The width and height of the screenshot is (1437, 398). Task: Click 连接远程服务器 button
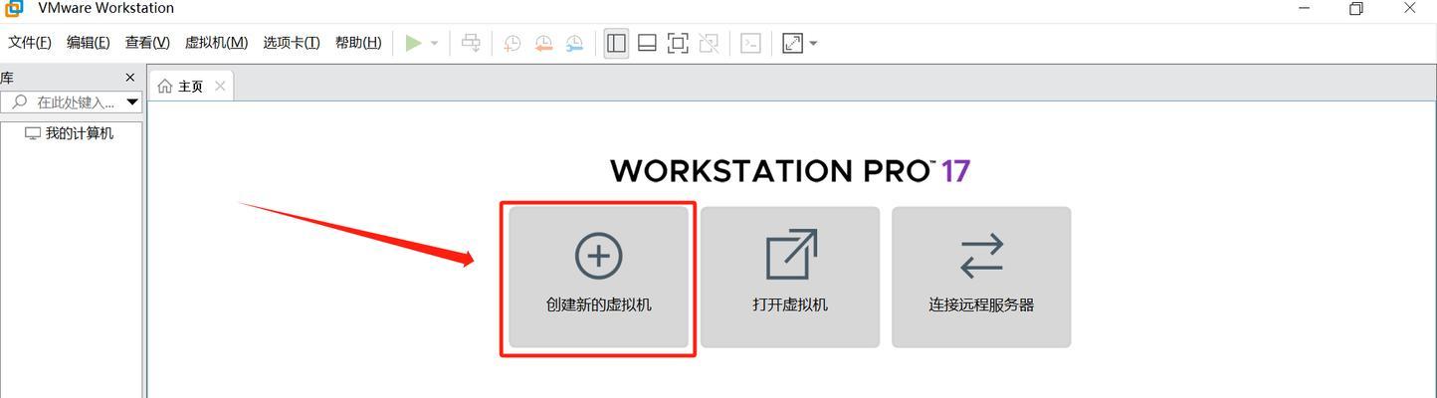pos(981,277)
